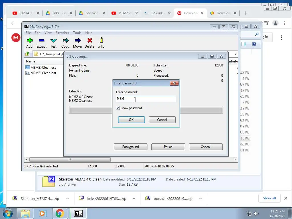Uncheck the Show password checkbox
Image resolution: width=292 pixels, height=219 pixels.
pos(118,108)
